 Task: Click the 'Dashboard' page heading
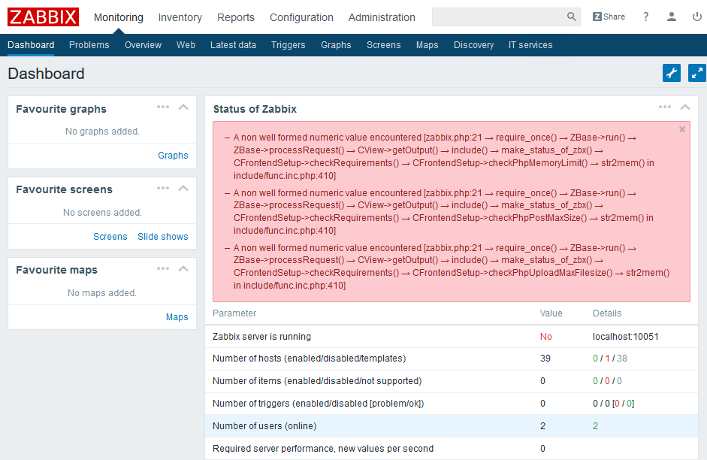pyautogui.click(x=46, y=74)
